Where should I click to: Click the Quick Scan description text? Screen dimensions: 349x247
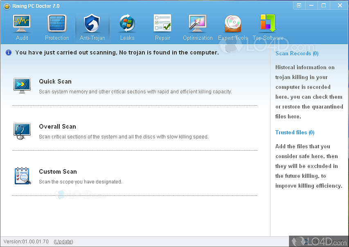[135, 92]
